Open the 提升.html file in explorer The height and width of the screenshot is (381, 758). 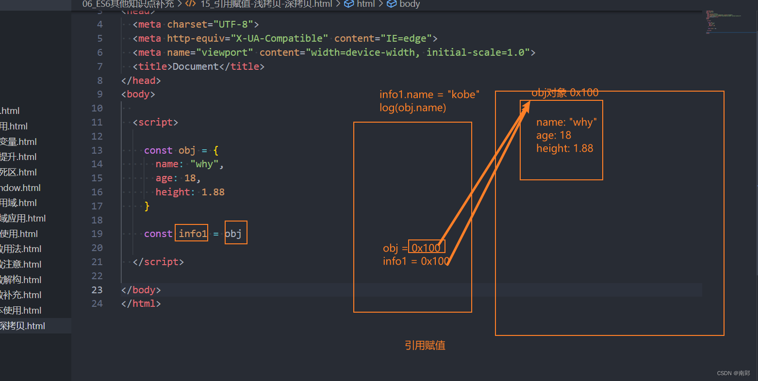18,157
